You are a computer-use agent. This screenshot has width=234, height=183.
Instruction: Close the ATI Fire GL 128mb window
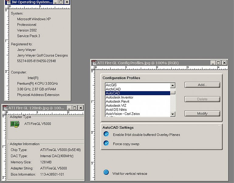pos(81,108)
